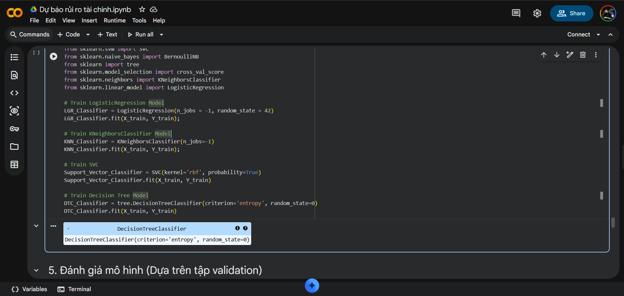Collapse the header with the up chevron

[611, 34]
